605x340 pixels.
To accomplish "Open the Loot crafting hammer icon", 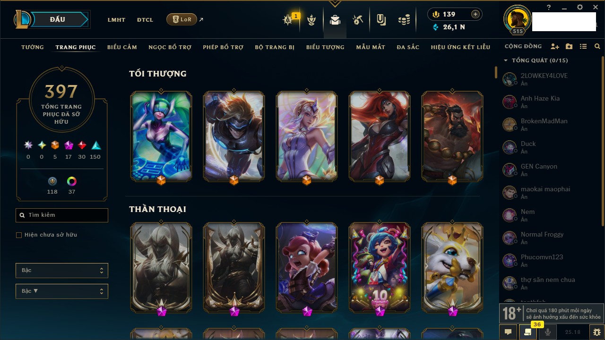I will click(x=358, y=20).
